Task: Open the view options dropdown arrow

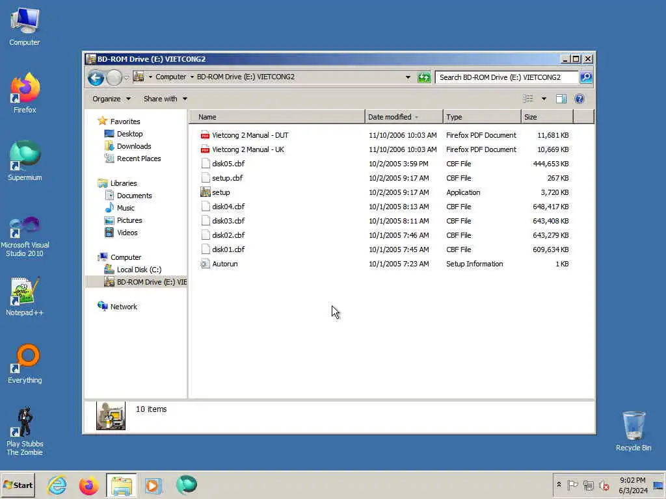Action: click(544, 99)
